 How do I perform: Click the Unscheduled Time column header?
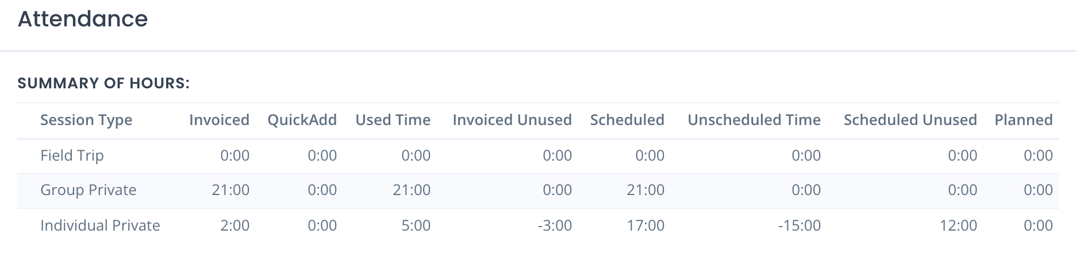754,120
